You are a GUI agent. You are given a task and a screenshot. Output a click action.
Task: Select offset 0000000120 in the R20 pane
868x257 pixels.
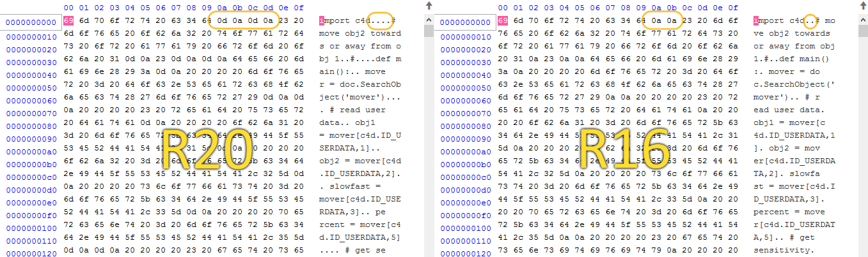tap(31, 253)
